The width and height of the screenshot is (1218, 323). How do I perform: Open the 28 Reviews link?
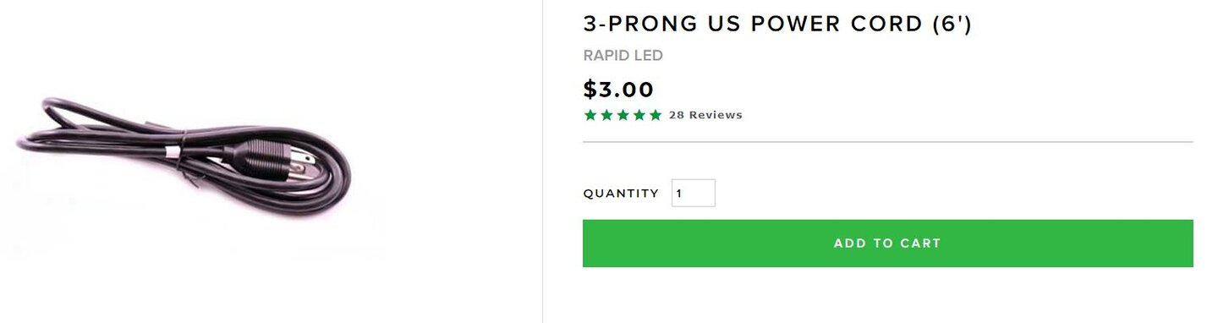[705, 115]
